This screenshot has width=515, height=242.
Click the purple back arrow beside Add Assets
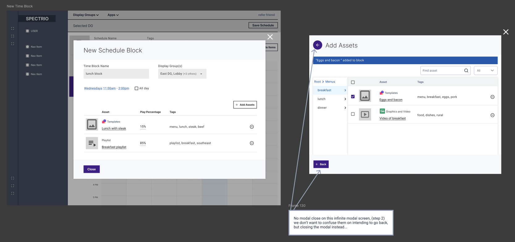pyautogui.click(x=317, y=45)
